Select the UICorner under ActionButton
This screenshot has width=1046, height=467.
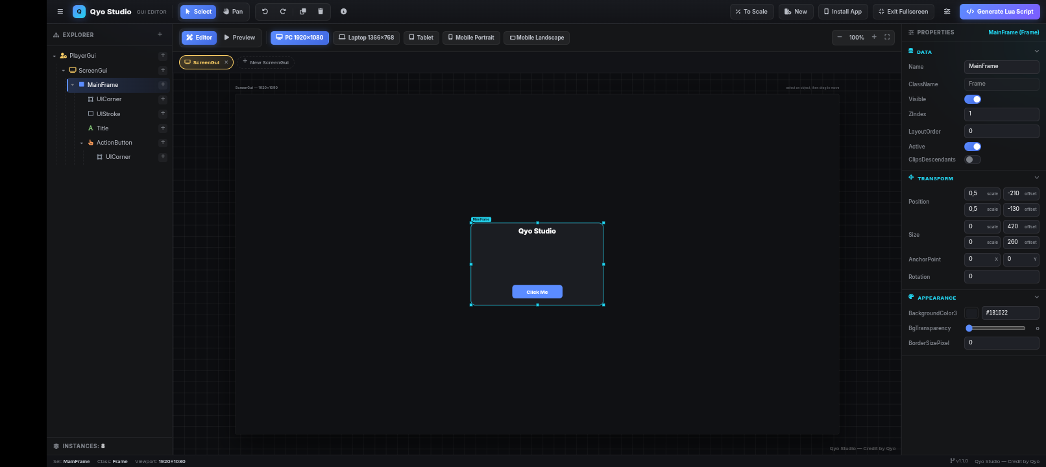click(x=118, y=157)
